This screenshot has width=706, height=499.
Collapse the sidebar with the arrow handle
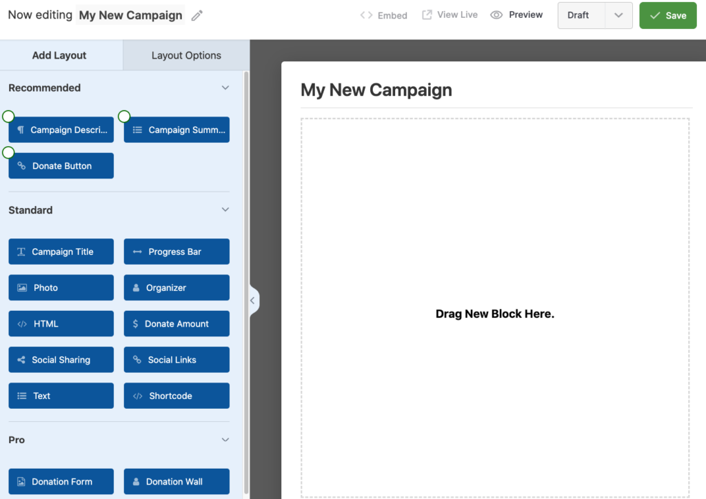(x=252, y=301)
